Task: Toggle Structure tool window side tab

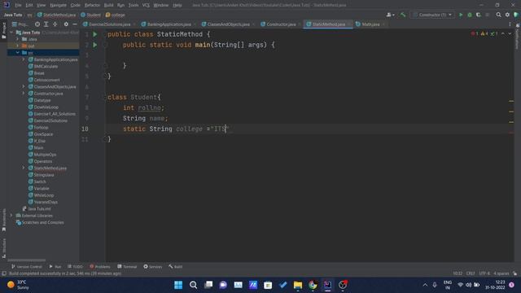Action: (3, 247)
